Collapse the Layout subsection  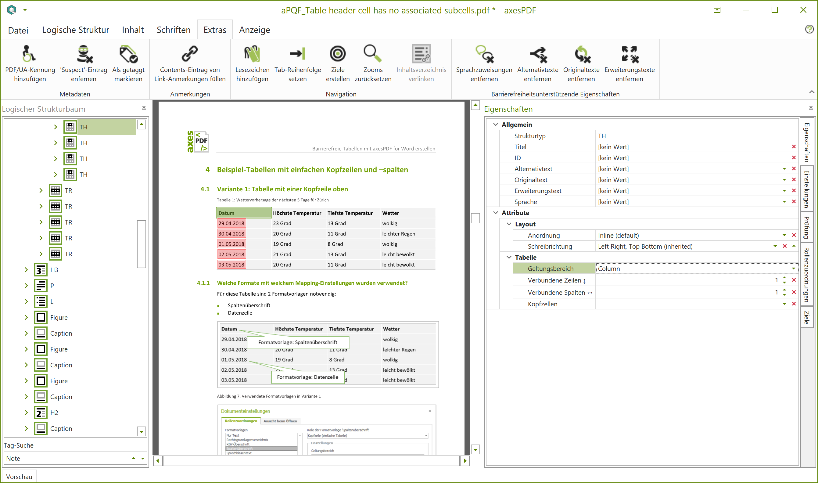[509, 224]
